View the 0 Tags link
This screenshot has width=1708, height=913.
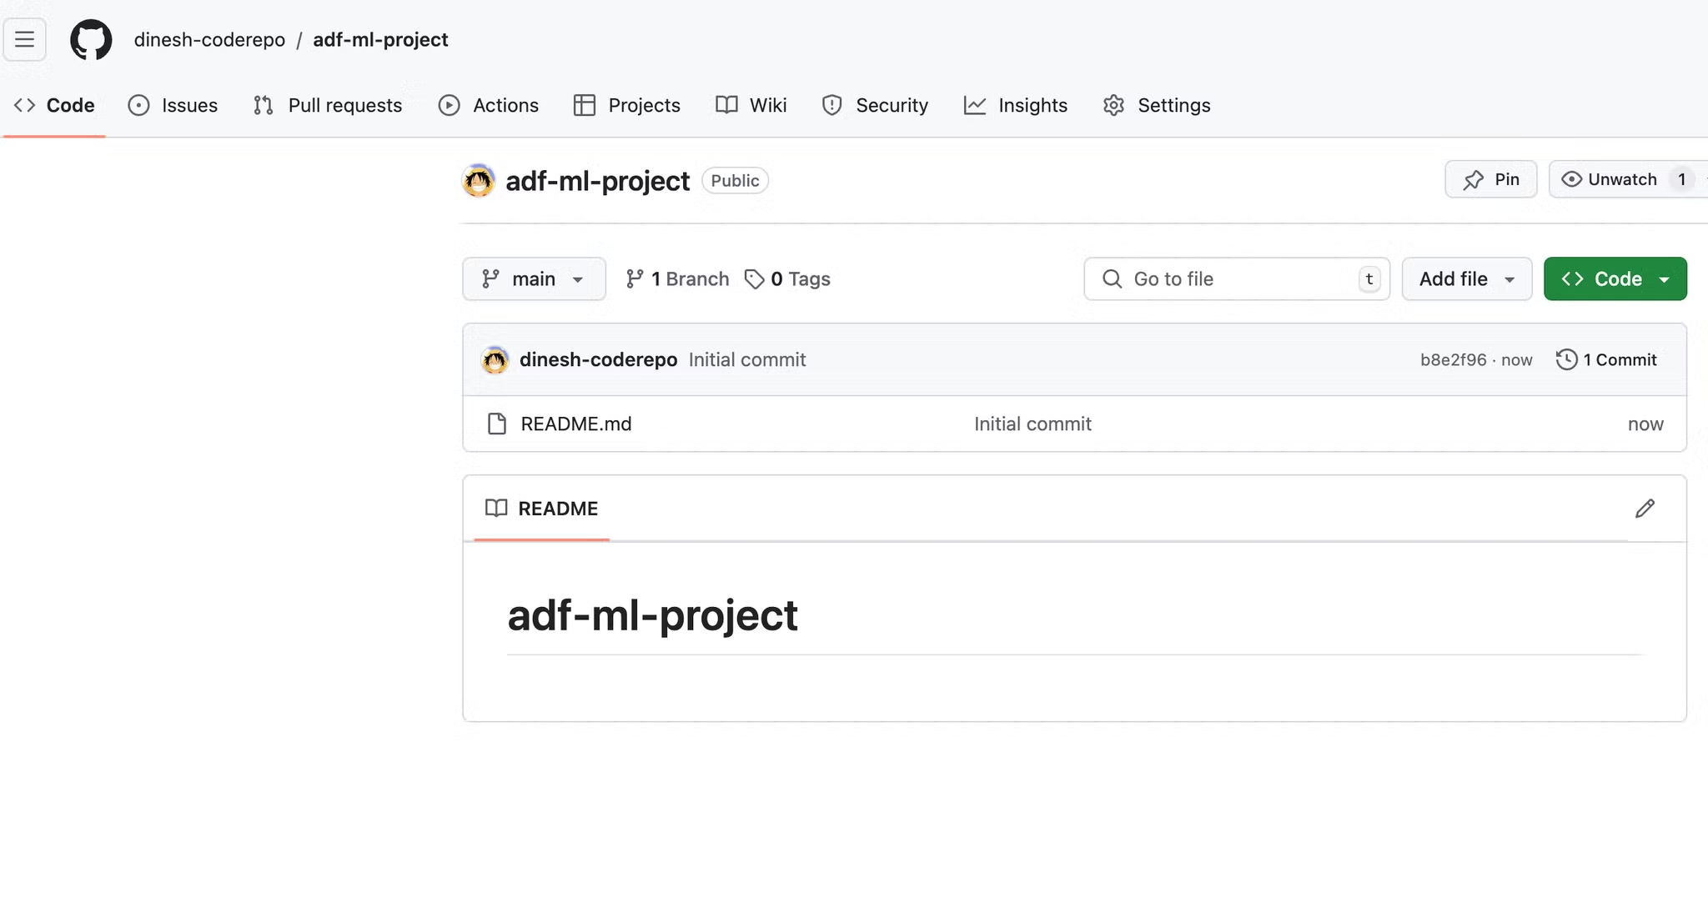[787, 278]
